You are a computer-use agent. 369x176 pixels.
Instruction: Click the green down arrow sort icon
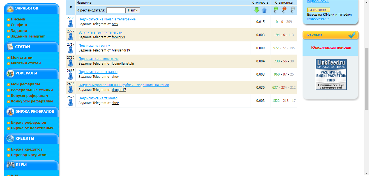(x=257, y=10)
